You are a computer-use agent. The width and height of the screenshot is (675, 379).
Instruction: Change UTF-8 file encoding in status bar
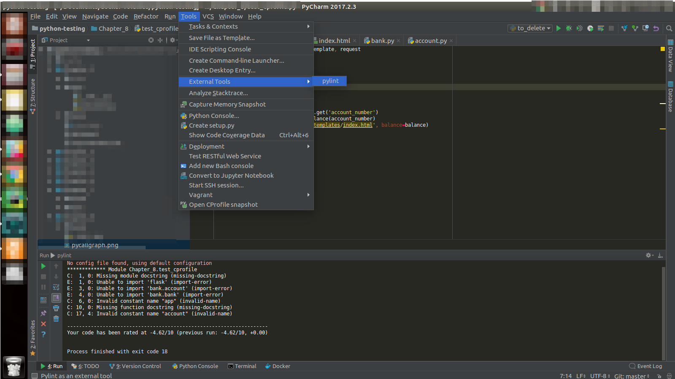pyautogui.click(x=600, y=376)
